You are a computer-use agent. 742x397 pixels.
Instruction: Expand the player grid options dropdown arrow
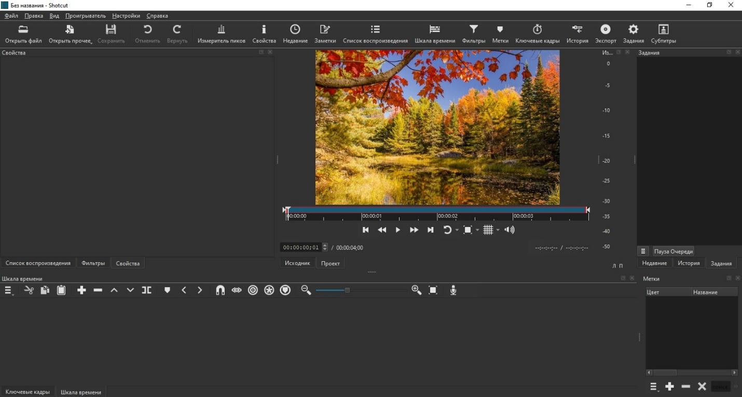[x=498, y=230]
